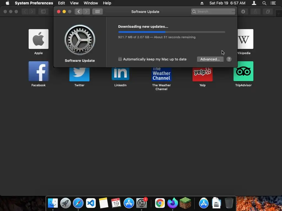Open the user account menu bar icon
Image resolution: width=282 pixels, height=211 pixels.
coord(254,3)
